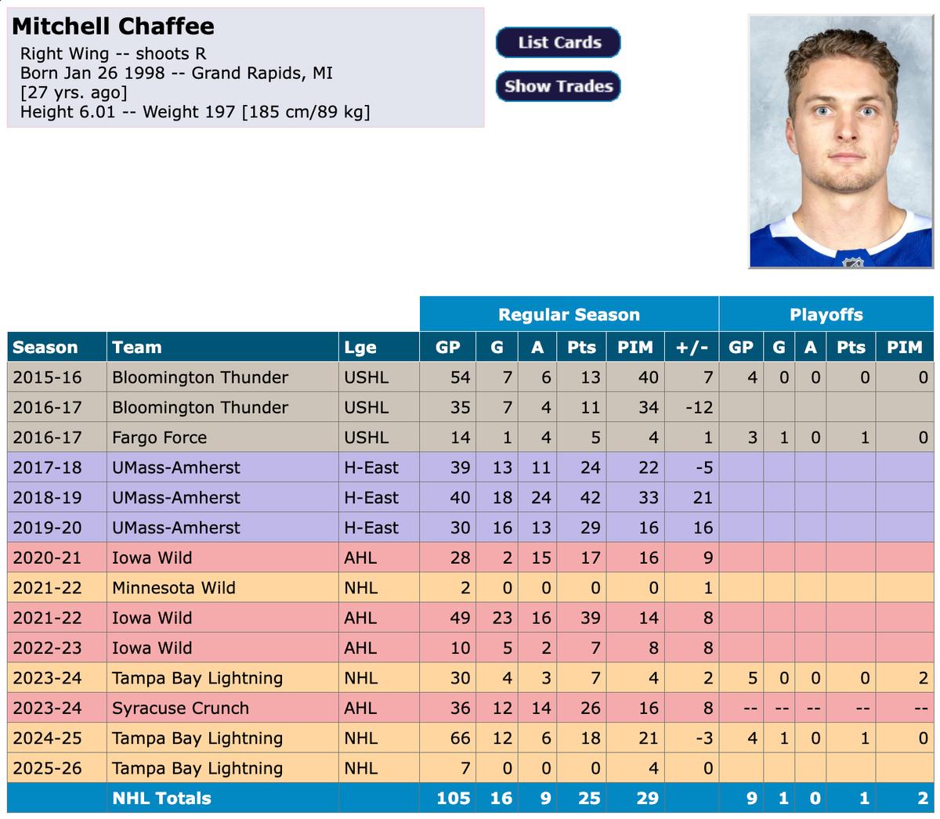The height and width of the screenshot is (819, 940).
Task: Open the Iowa Wild 2020-21 team page
Action: click(145, 557)
